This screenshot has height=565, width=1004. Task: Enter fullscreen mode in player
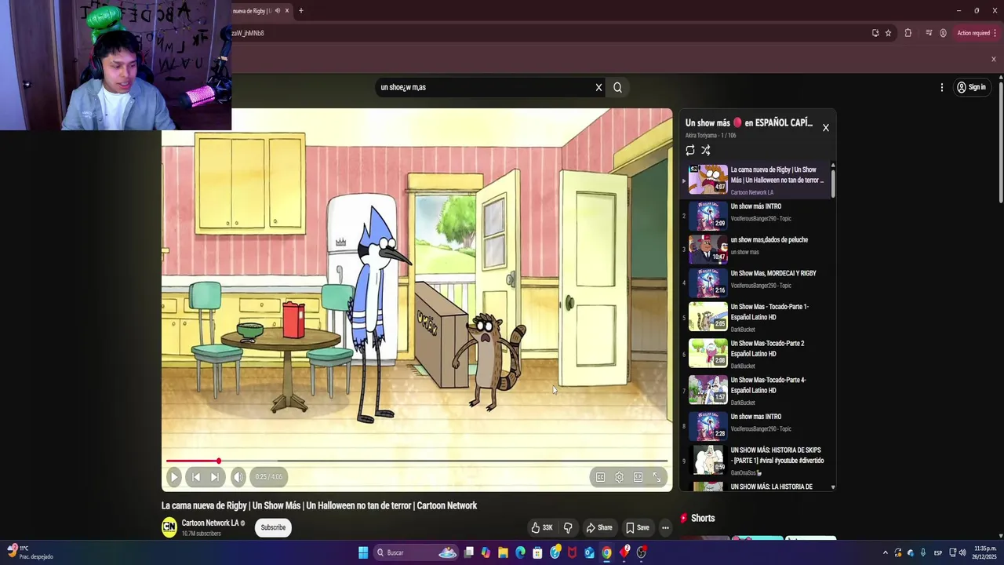[x=657, y=477]
